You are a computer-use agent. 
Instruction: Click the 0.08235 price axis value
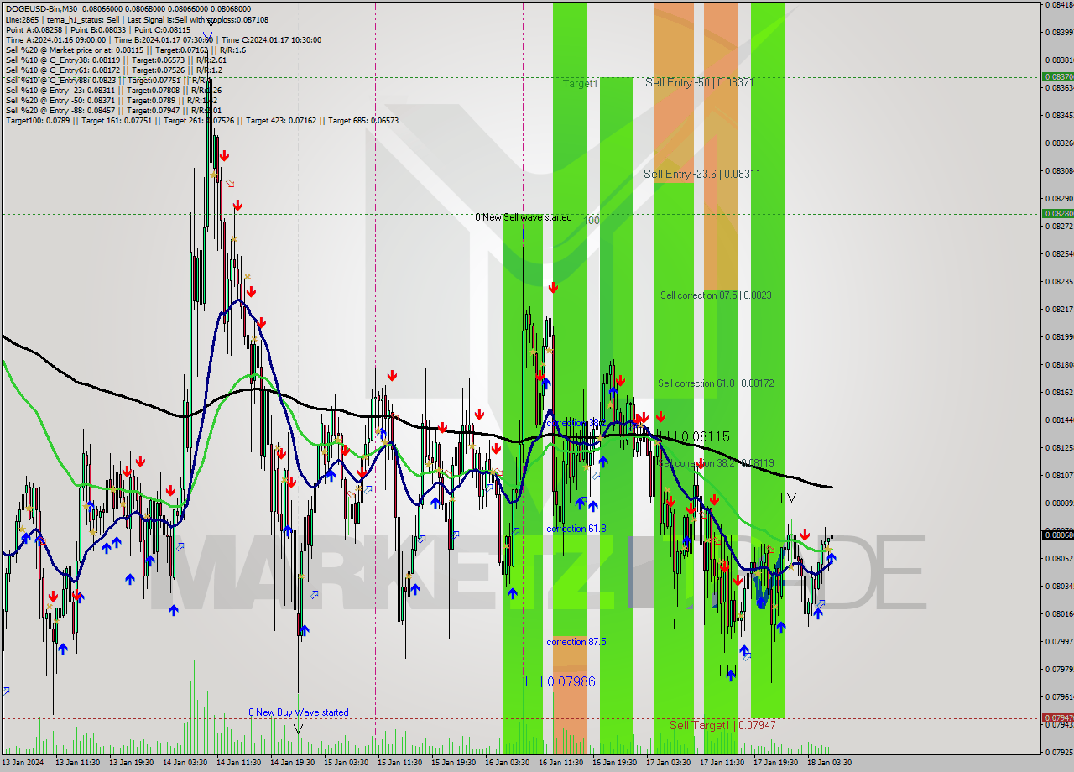1059,281
